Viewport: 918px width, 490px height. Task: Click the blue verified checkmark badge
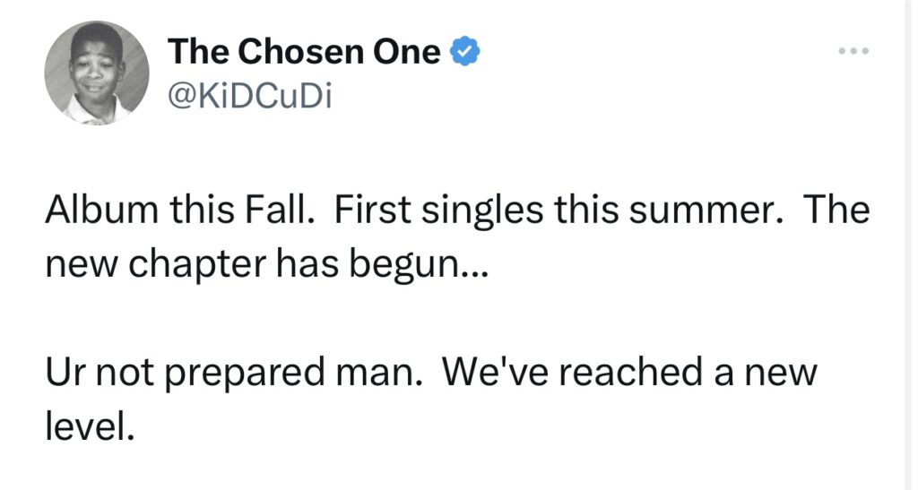(x=463, y=53)
